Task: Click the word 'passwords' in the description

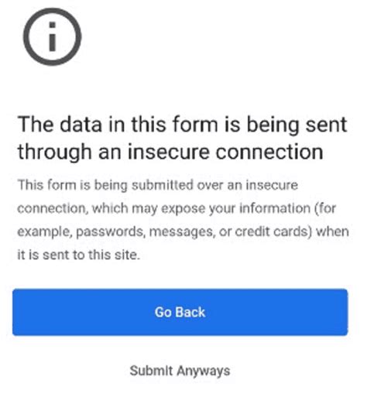Action: pyautogui.click(x=110, y=232)
